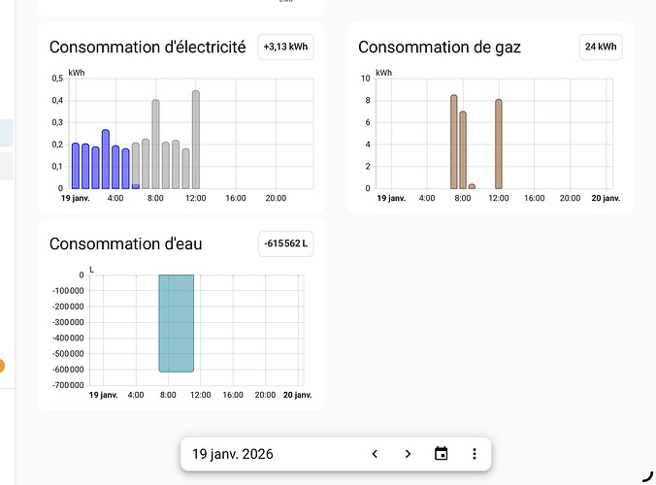
Task: Select the Consommation d'eau card title
Action: click(x=126, y=243)
